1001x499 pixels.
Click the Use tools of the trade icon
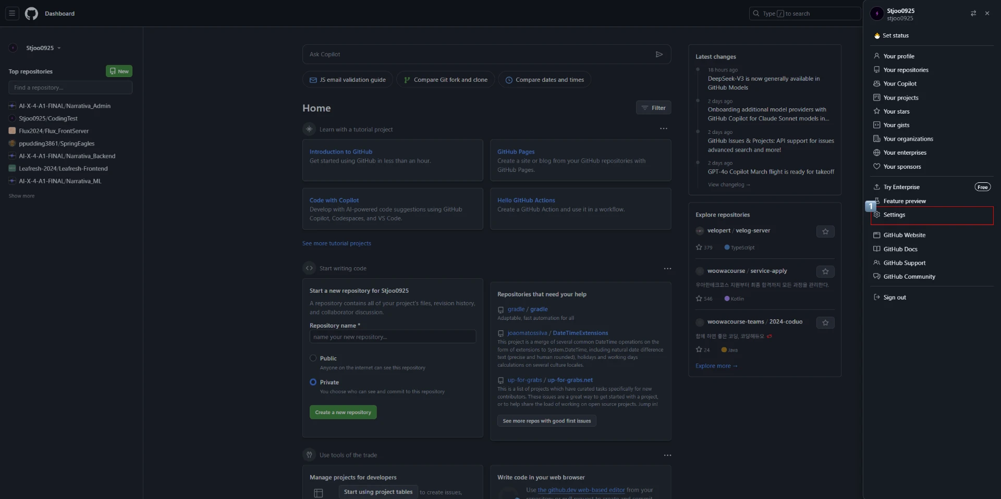coord(309,455)
